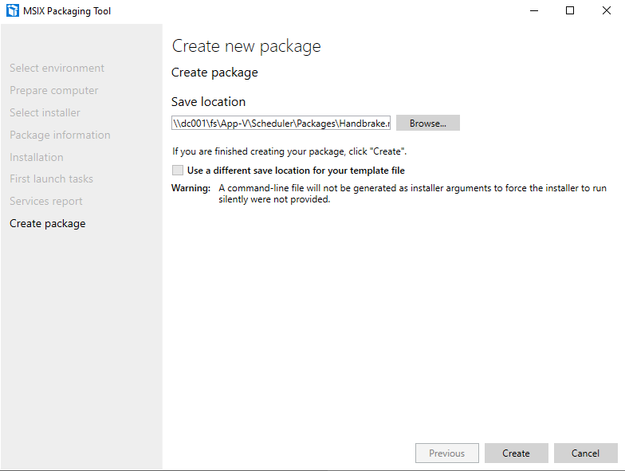View the Services report step

pos(46,202)
